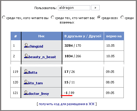
Task: Open user icon next to beauty_n_beast
Action: point(26,56)
